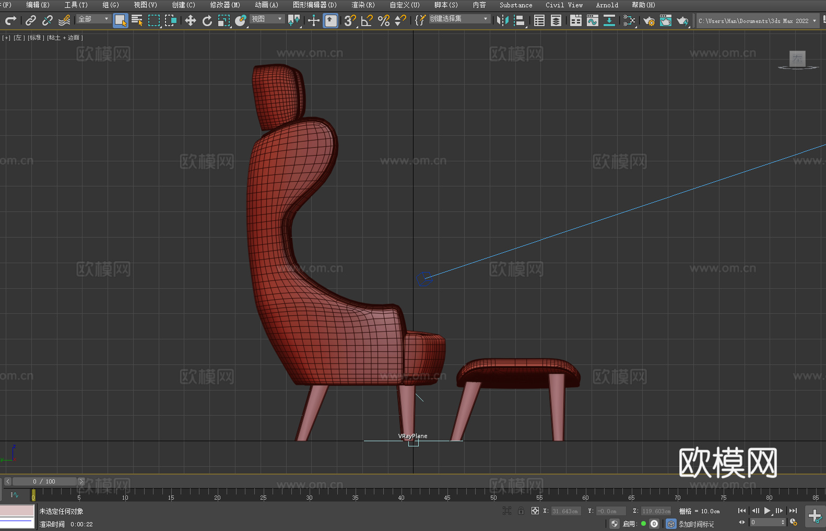Click the Isolate Selection toggle icon
This screenshot has height=531, width=826.
[507, 511]
